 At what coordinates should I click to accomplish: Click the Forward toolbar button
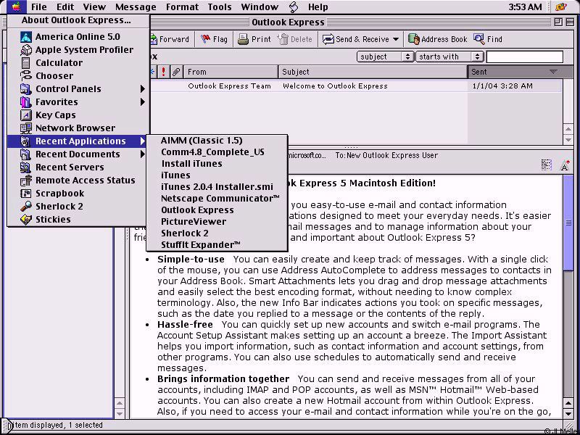point(170,39)
